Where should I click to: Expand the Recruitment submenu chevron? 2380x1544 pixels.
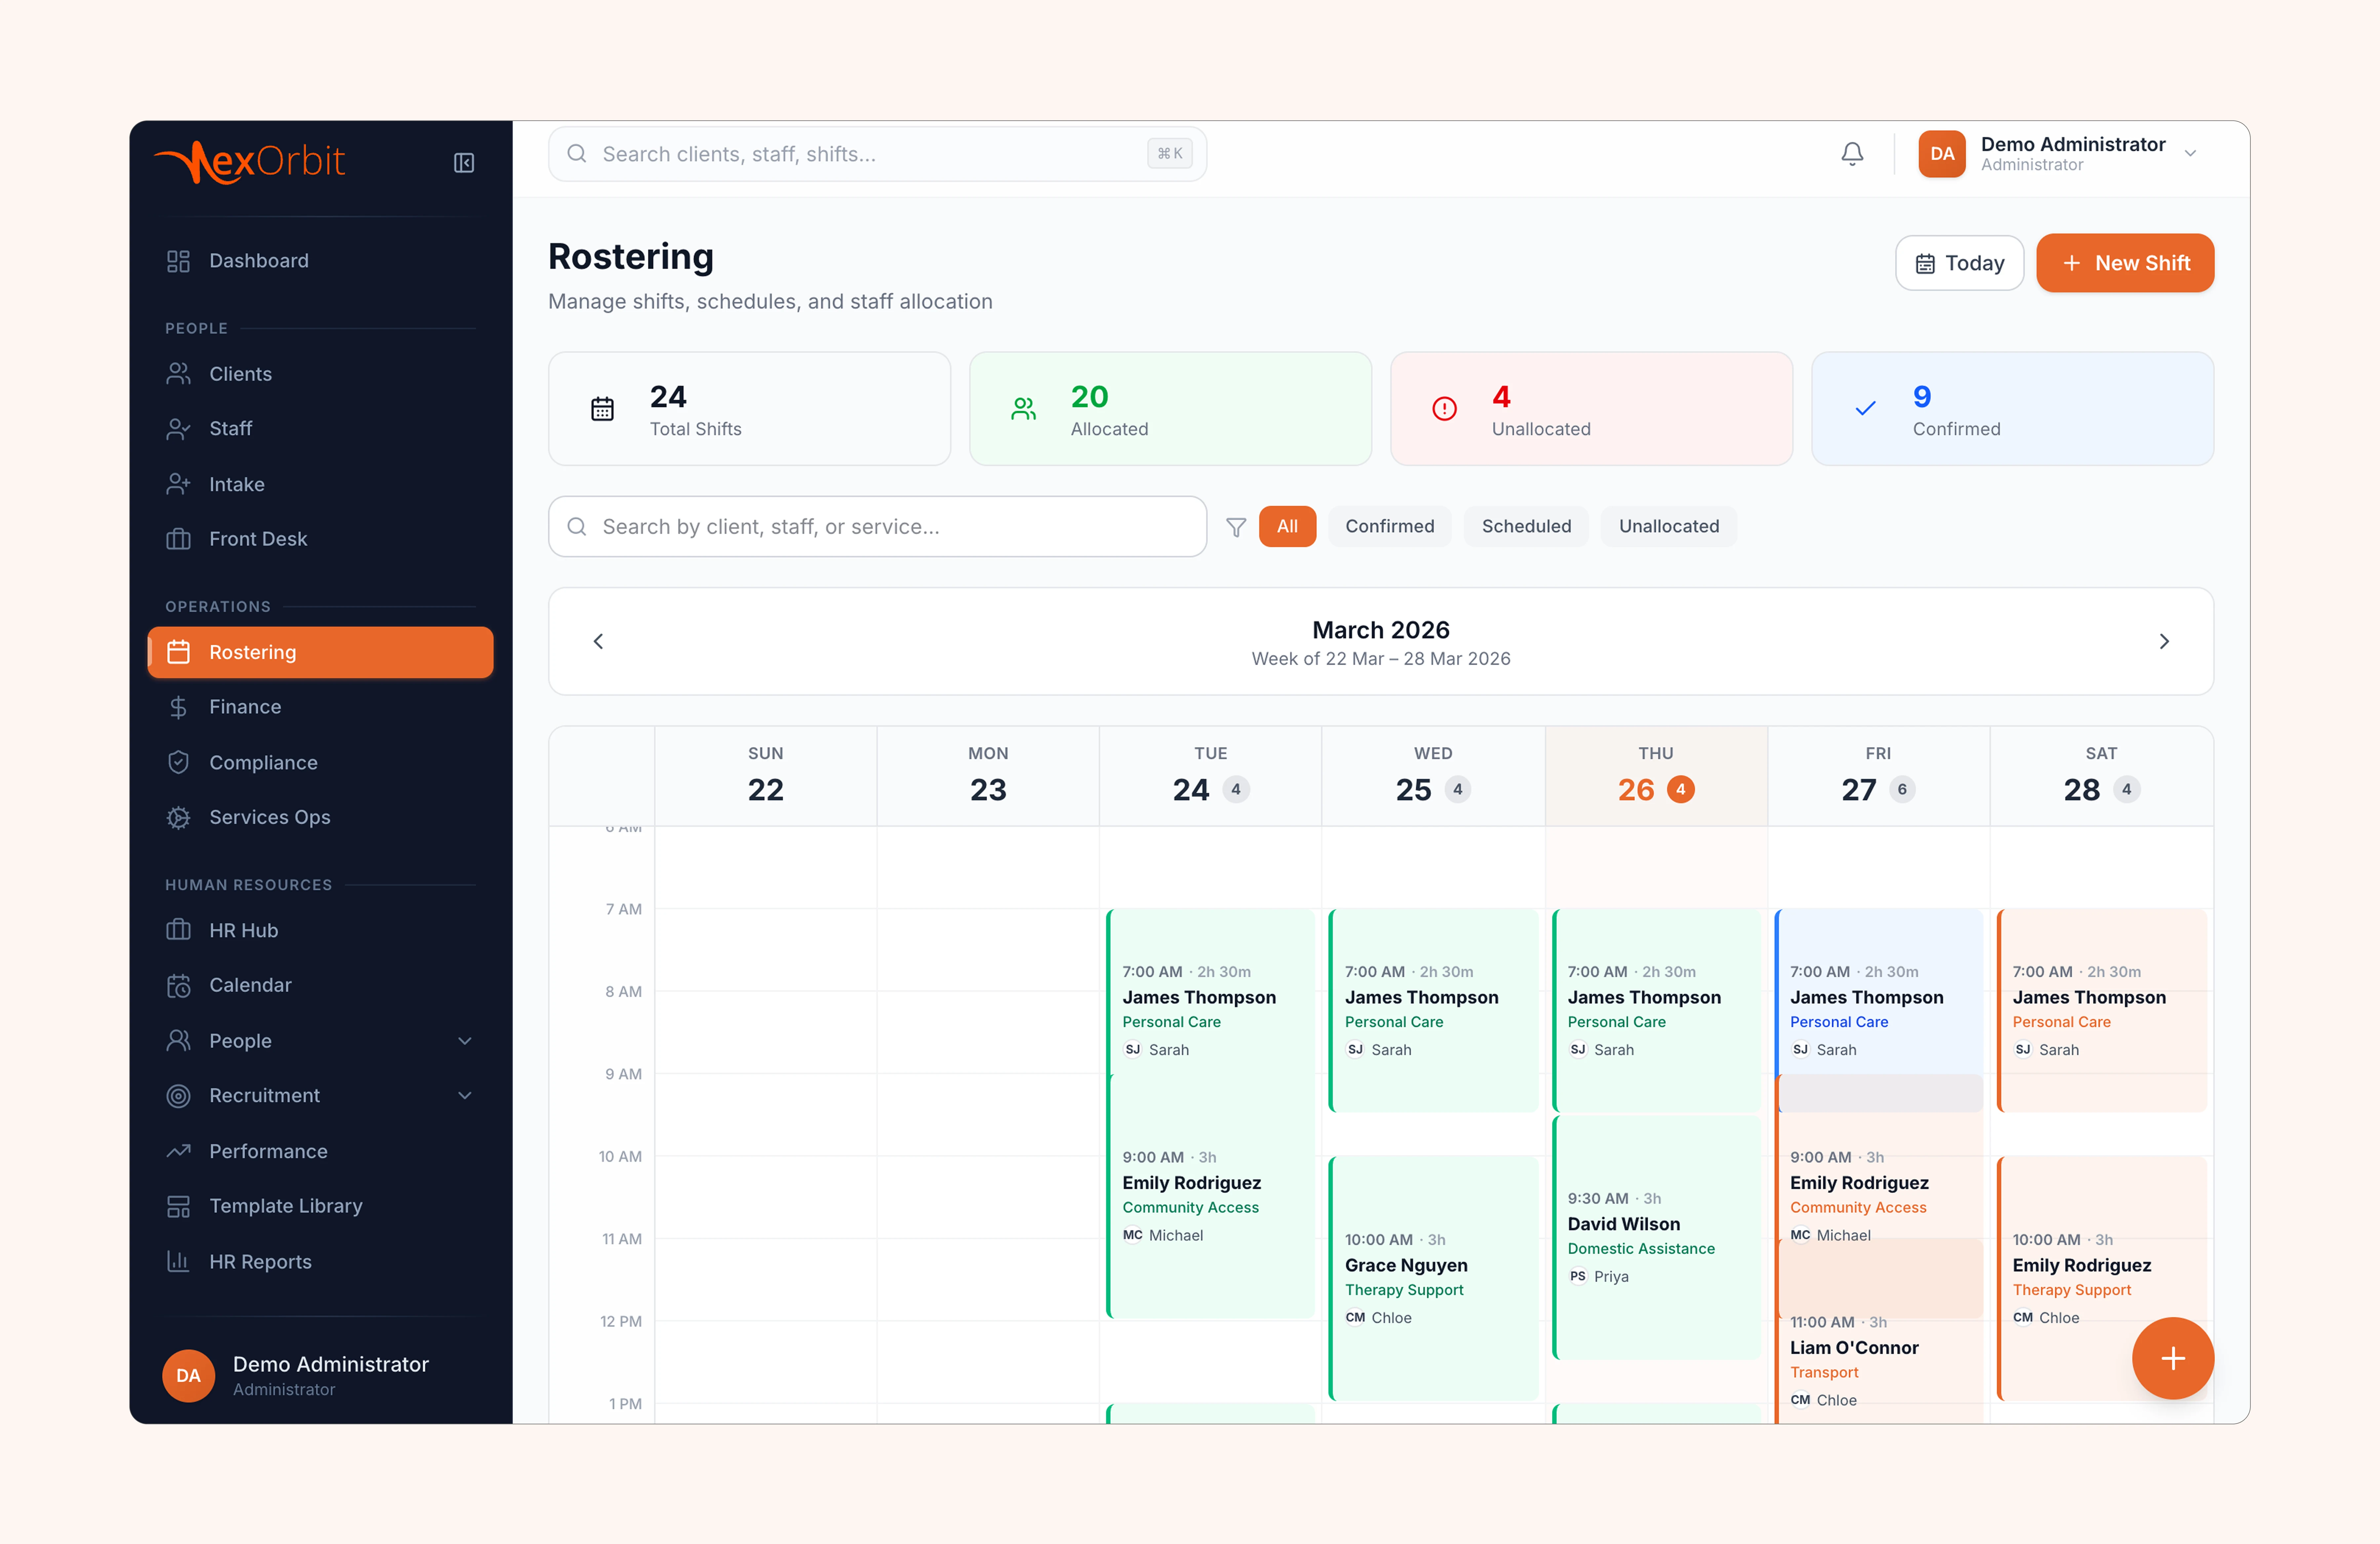click(465, 1096)
